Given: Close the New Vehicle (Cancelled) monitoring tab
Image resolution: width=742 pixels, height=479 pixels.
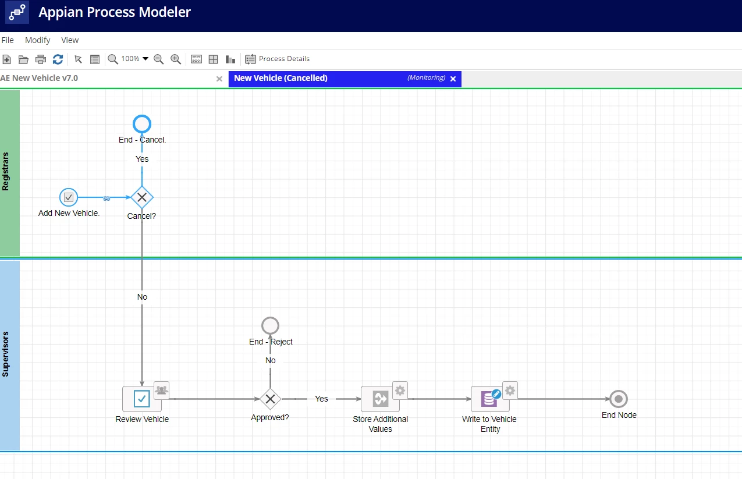Looking at the screenshot, I should coord(453,79).
